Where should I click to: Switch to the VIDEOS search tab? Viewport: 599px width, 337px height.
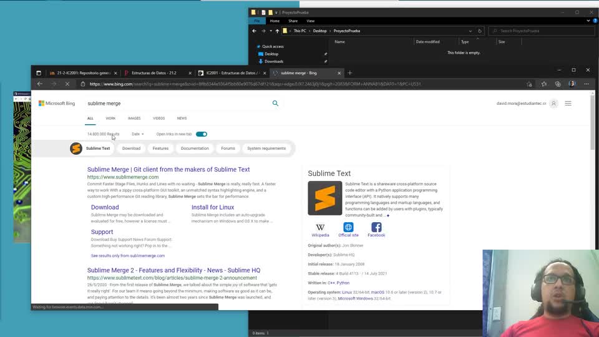pyautogui.click(x=158, y=119)
